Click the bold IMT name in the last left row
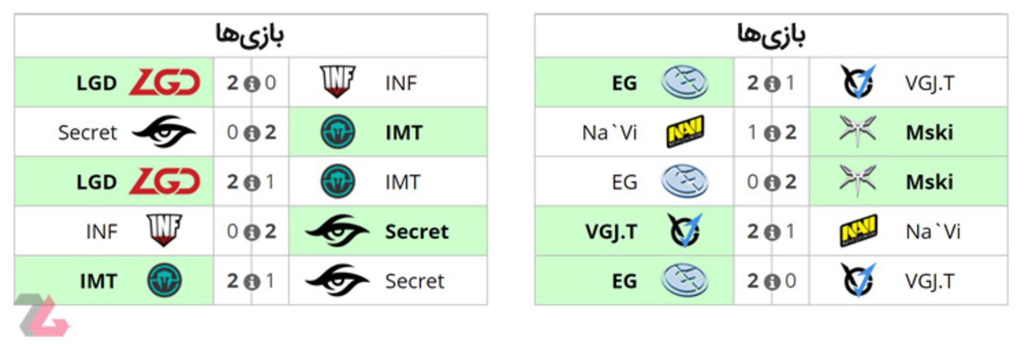The width and height of the screenshot is (1025, 345). 98,281
